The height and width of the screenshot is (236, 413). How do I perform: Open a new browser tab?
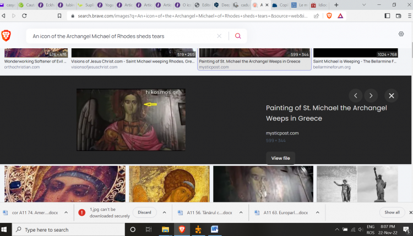click(x=336, y=5)
